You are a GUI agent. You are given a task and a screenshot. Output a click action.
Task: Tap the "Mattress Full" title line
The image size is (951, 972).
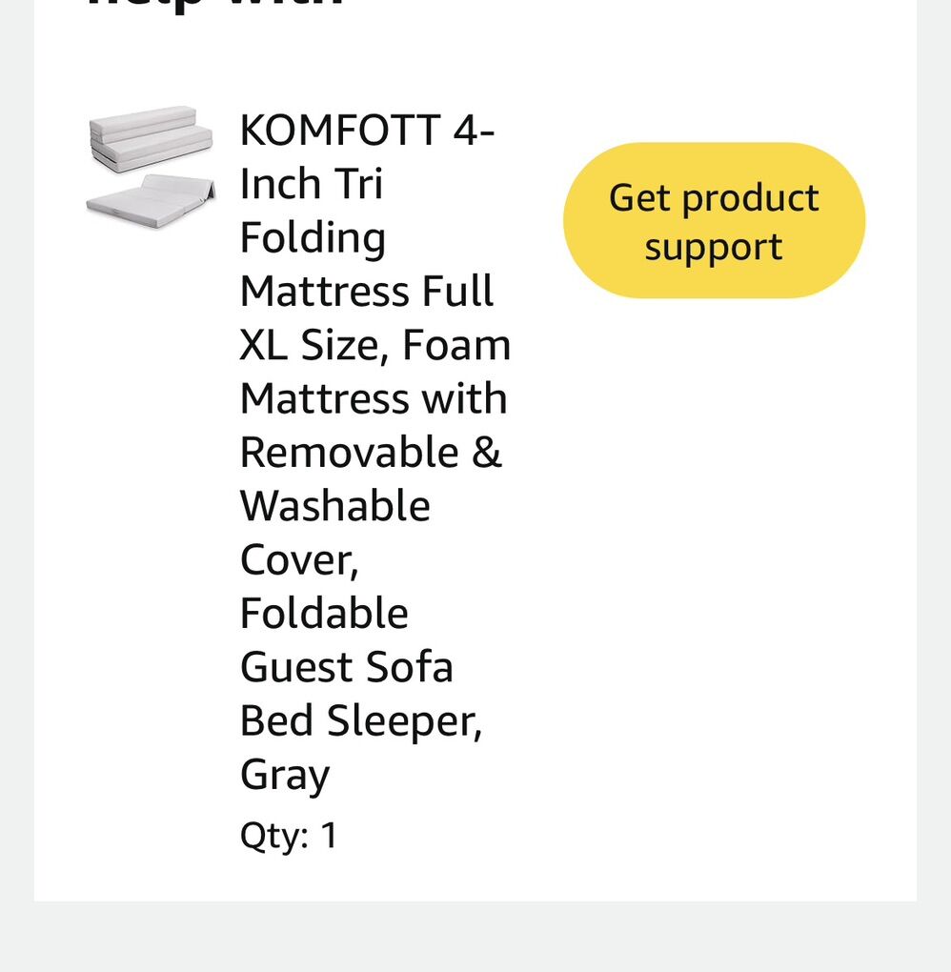point(367,291)
